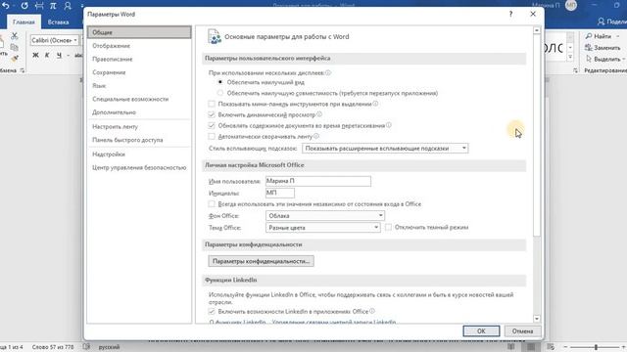
Task: Click the Найти magnifier in the ribbon
Action: pyautogui.click(x=589, y=36)
